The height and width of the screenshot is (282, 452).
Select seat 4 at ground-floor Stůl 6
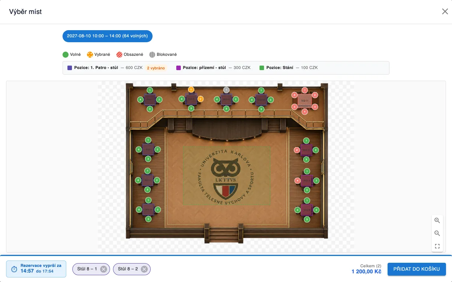[x=298, y=210]
